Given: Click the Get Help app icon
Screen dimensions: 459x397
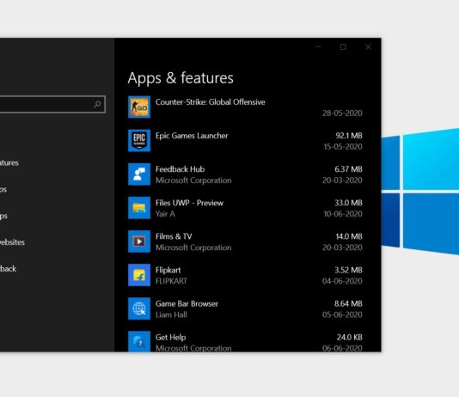Looking at the screenshot, I should pyautogui.click(x=139, y=341).
